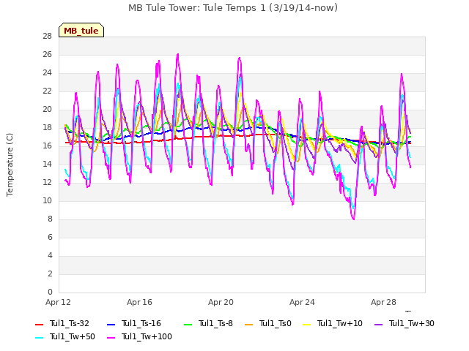Click the Apr 28 x-axis tick label
The width and height of the screenshot is (469, 351).
[383, 302]
